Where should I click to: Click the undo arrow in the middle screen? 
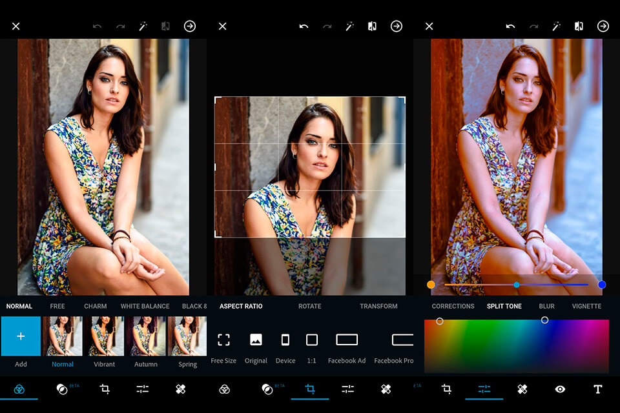pyautogui.click(x=304, y=26)
